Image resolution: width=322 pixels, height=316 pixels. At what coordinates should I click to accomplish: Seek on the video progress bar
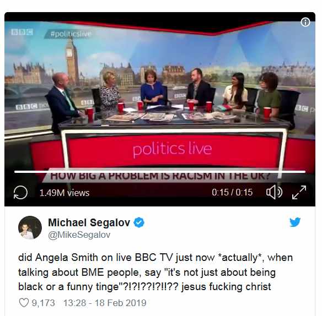(160, 172)
